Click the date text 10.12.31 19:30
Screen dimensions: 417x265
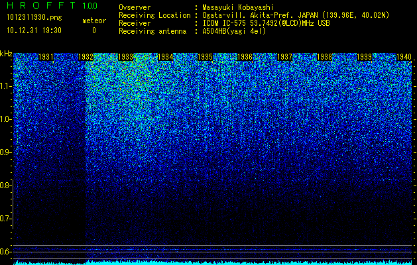point(34,30)
